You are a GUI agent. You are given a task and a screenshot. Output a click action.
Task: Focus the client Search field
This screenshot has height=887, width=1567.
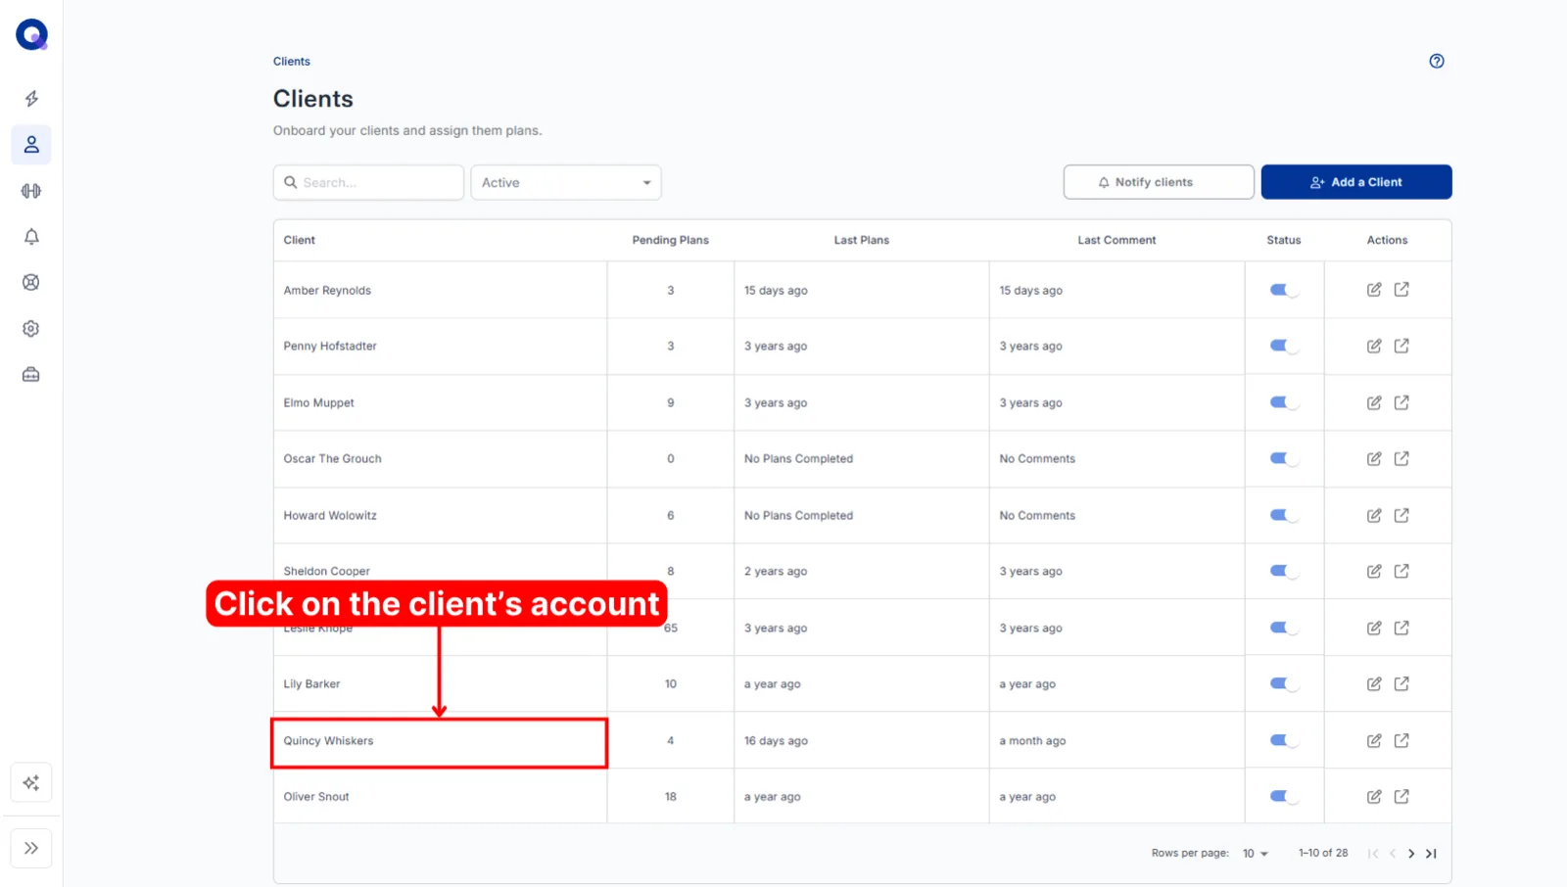point(368,182)
